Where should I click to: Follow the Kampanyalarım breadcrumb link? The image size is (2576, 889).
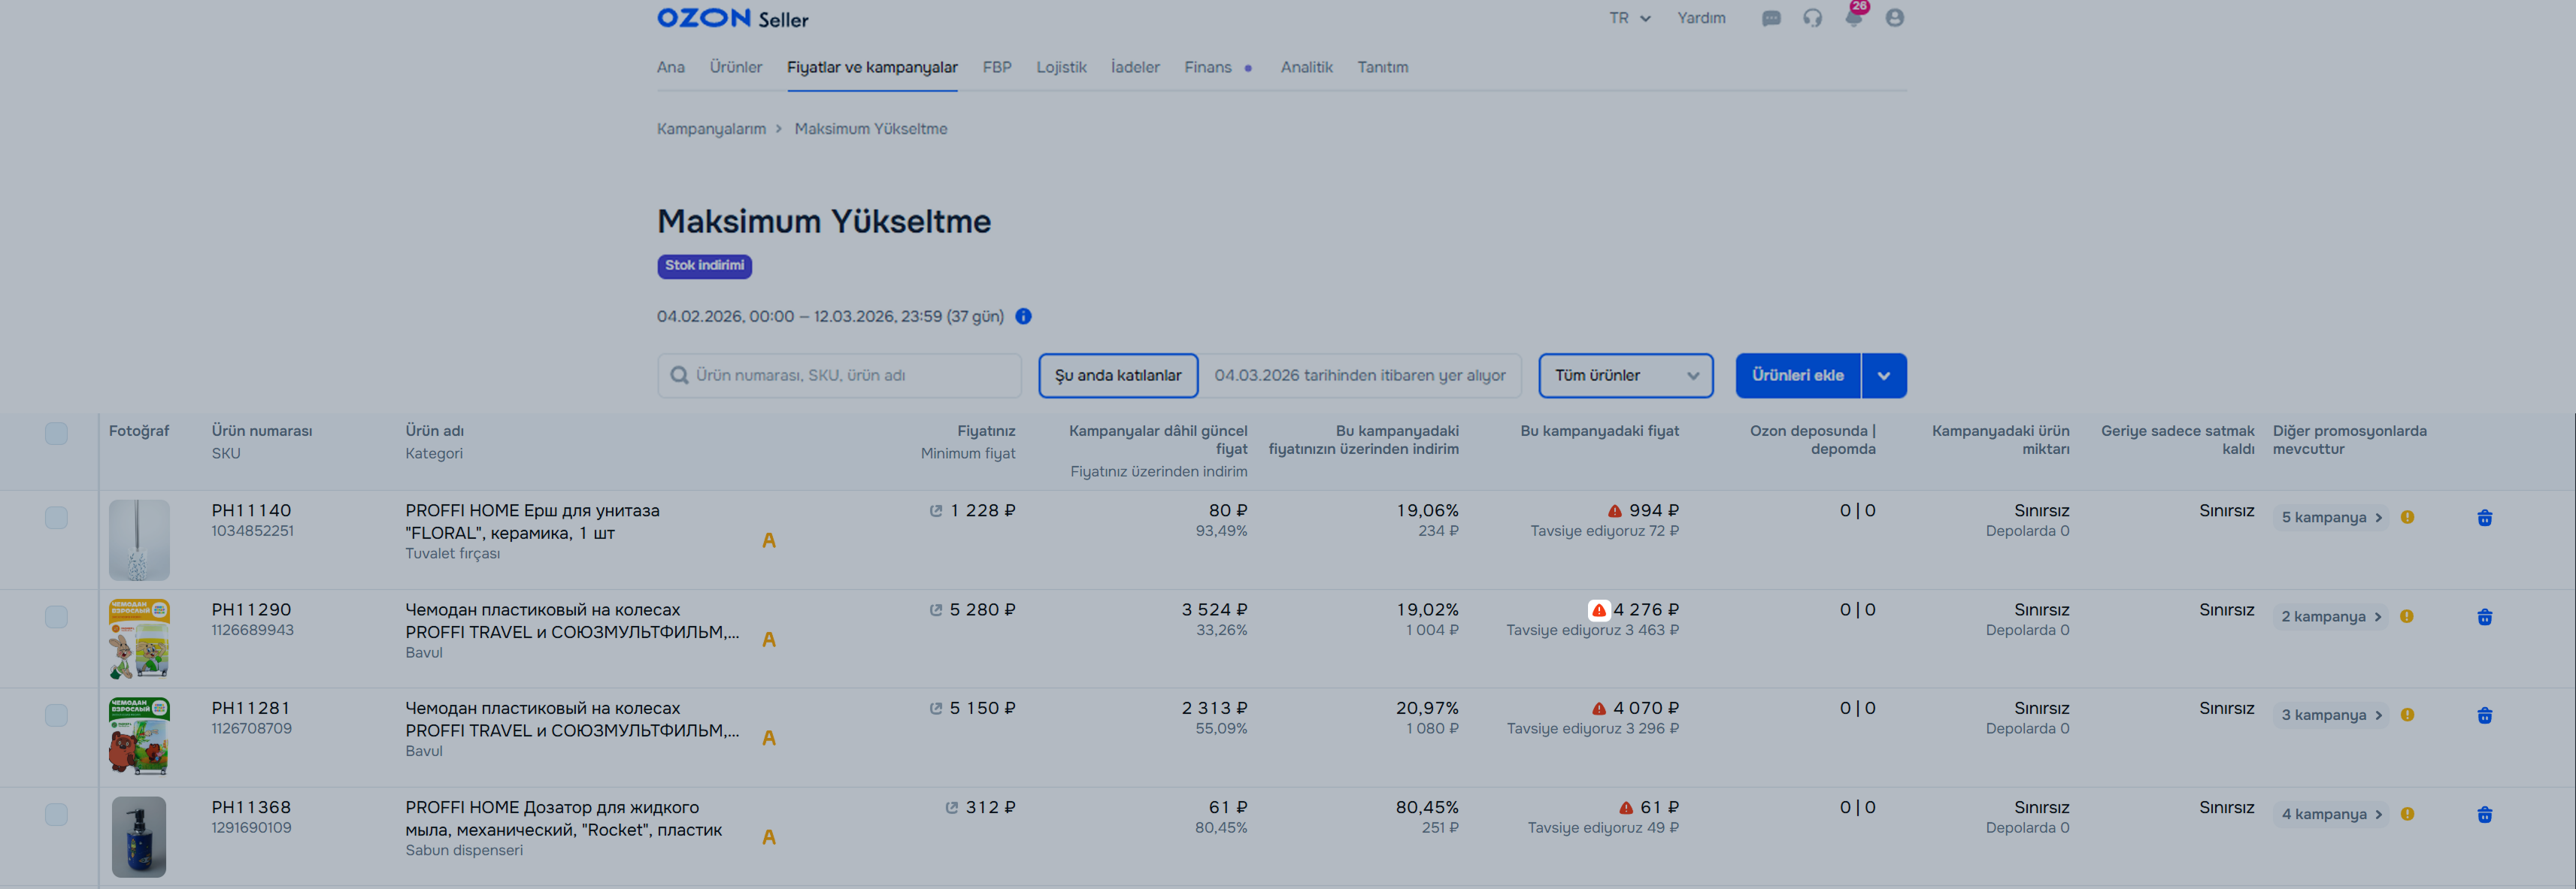[711, 129]
